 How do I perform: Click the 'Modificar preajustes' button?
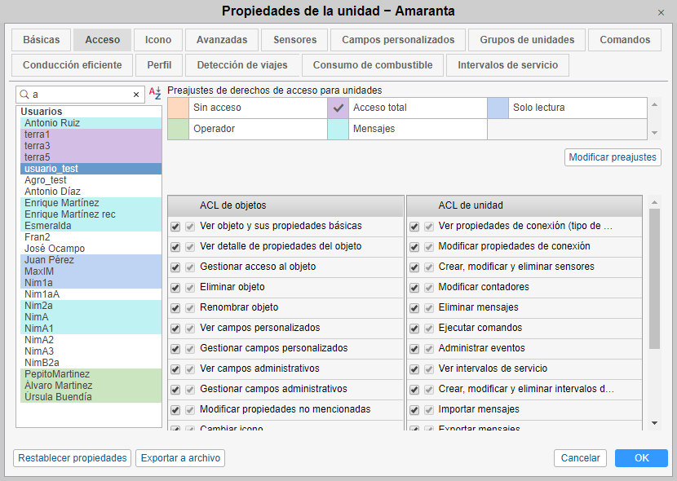[612, 157]
